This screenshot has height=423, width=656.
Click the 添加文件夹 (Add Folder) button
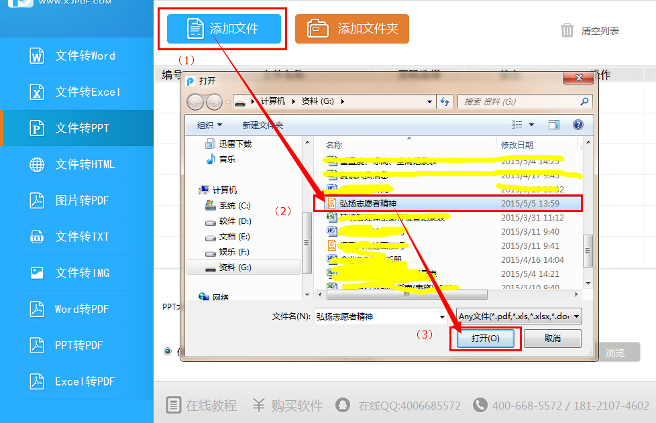click(x=351, y=29)
